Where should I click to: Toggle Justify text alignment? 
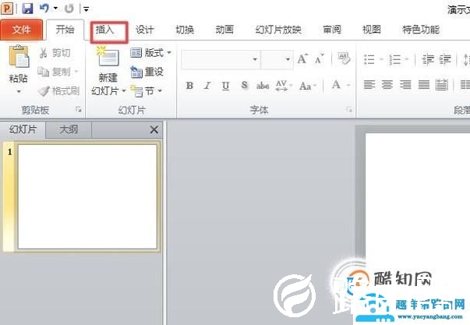423,85
